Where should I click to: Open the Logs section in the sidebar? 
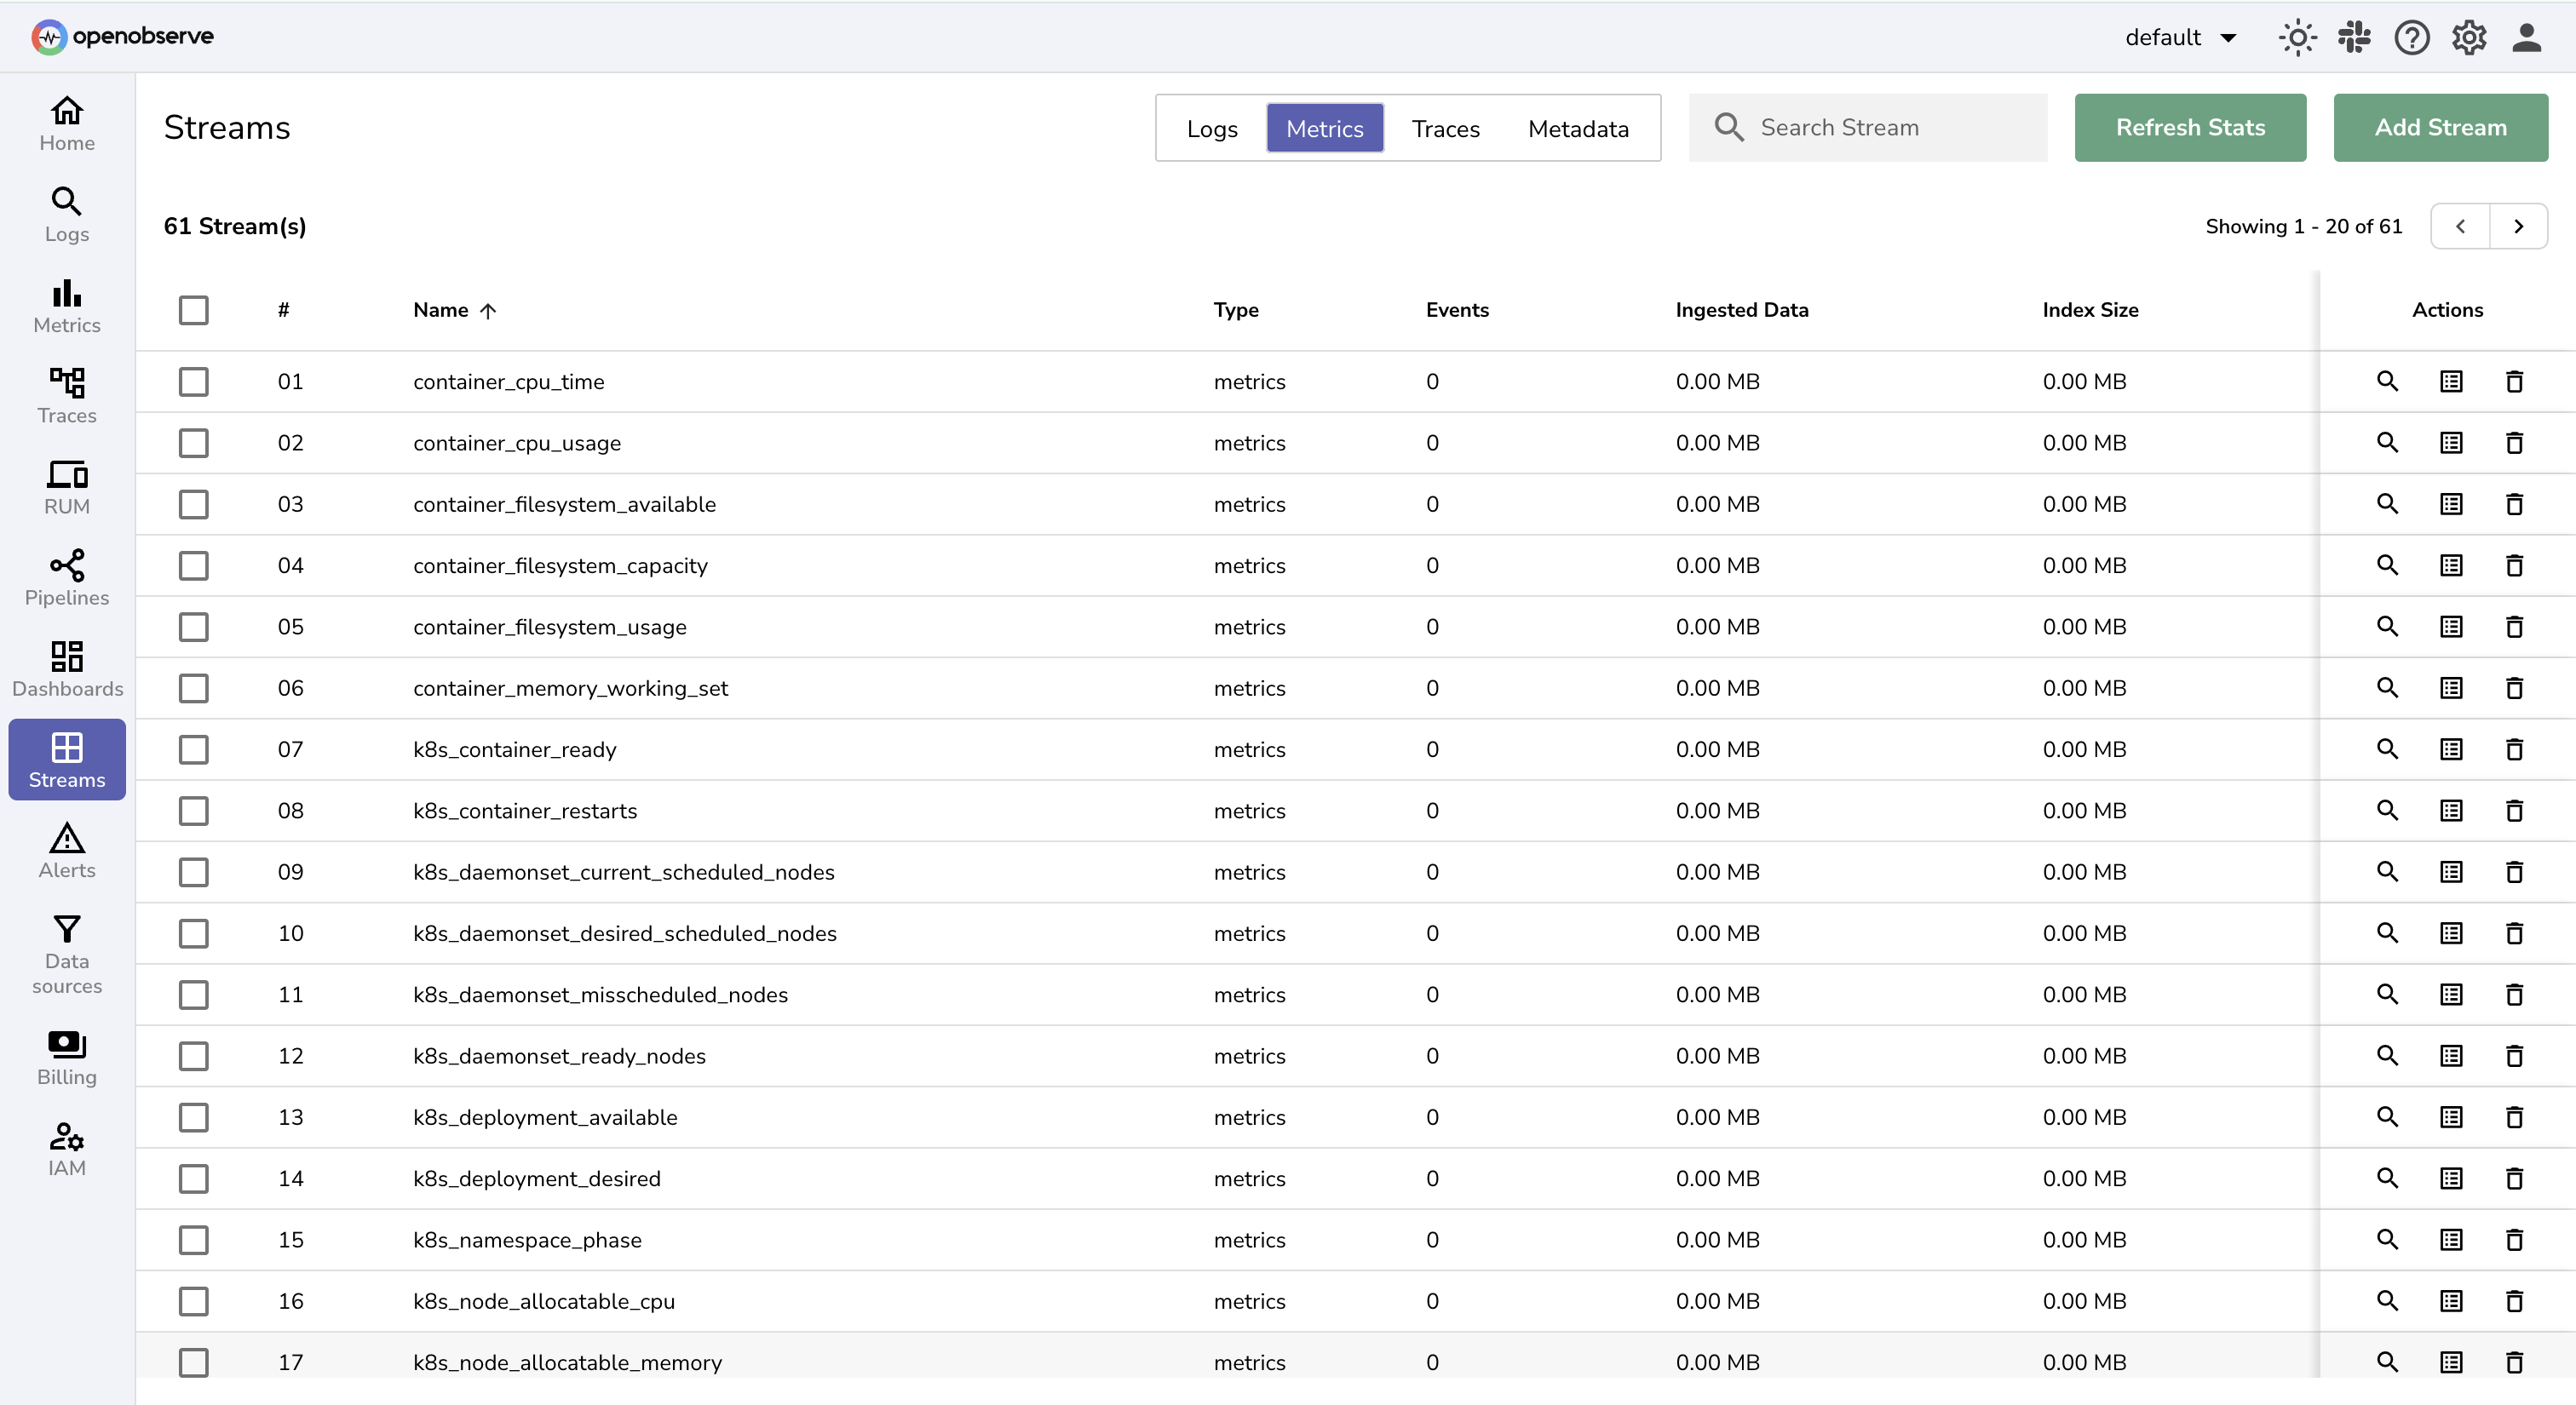(x=66, y=213)
